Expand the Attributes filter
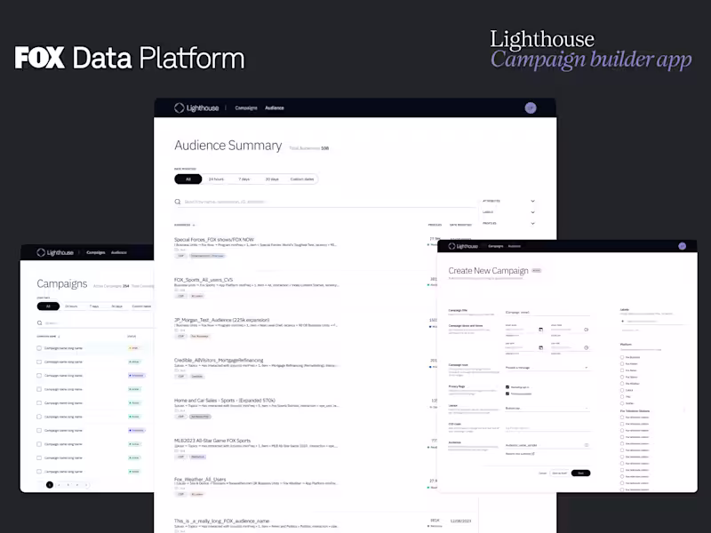This screenshot has width=711, height=533. coord(532,201)
